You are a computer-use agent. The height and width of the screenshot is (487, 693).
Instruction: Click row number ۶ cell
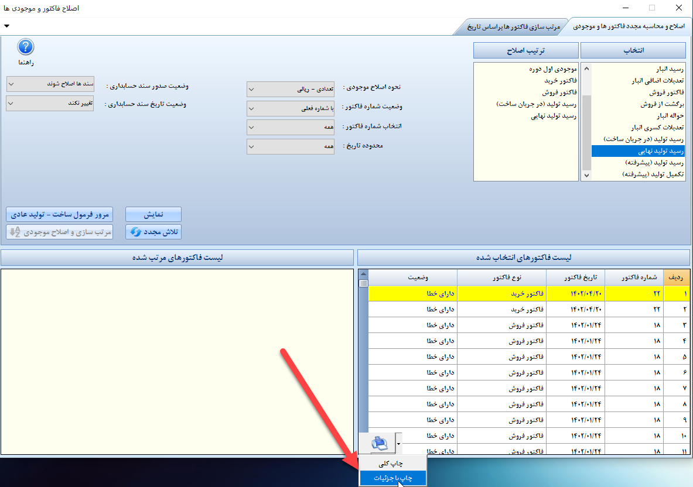tap(676, 373)
